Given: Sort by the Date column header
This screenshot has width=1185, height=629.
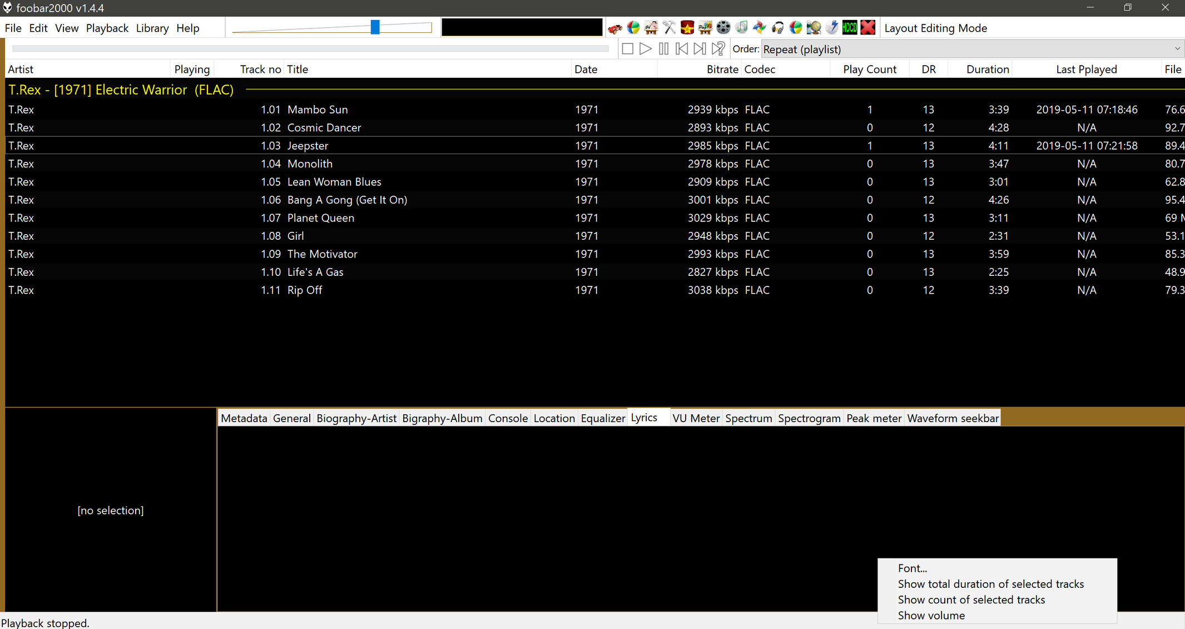Looking at the screenshot, I should [x=614, y=70].
